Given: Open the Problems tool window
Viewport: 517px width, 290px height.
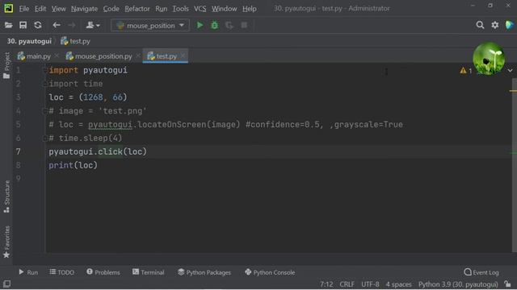Looking at the screenshot, I should pos(103,272).
